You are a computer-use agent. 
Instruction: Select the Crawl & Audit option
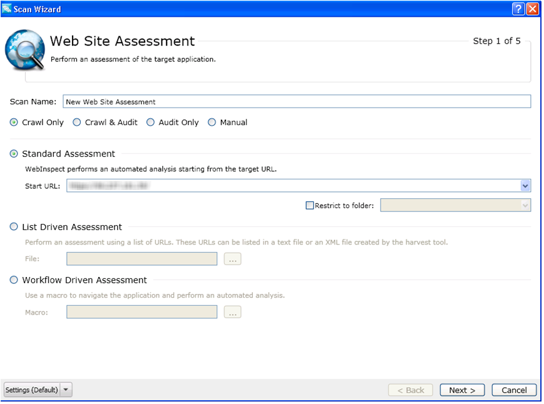77,123
